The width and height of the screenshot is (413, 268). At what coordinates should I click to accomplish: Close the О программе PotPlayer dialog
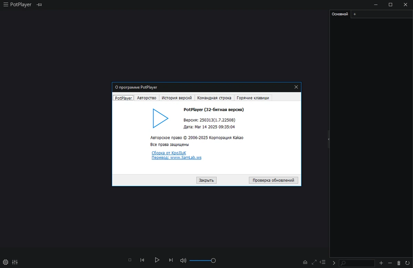(296, 87)
